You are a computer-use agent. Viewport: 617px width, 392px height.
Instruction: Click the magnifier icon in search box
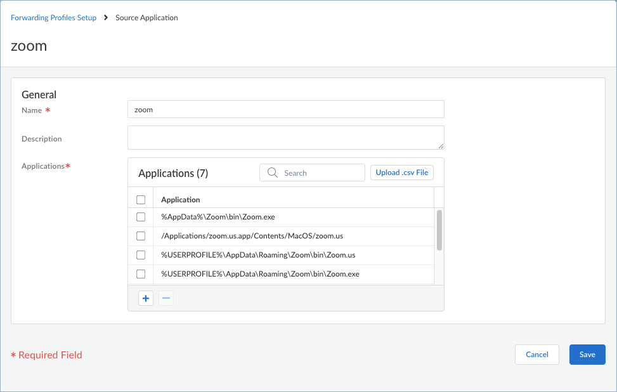pos(273,173)
